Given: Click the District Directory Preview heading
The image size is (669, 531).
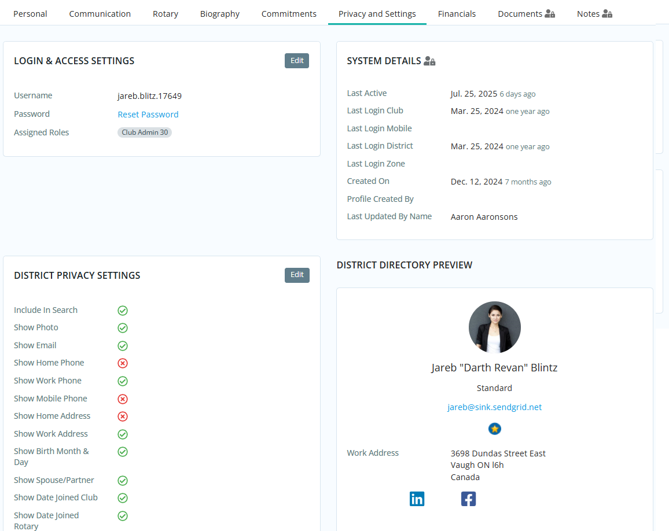Looking at the screenshot, I should (x=405, y=265).
